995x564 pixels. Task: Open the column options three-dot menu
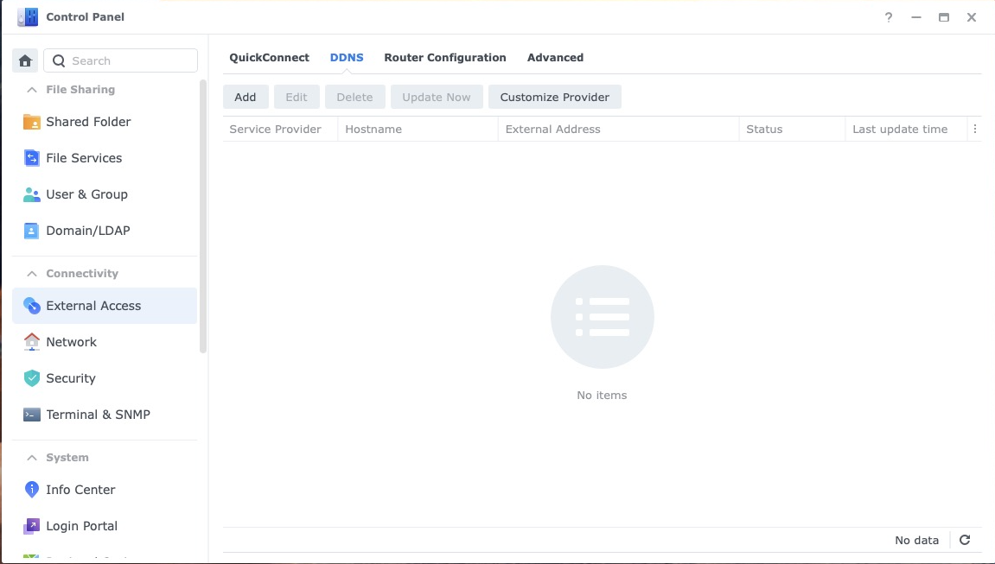point(975,130)
